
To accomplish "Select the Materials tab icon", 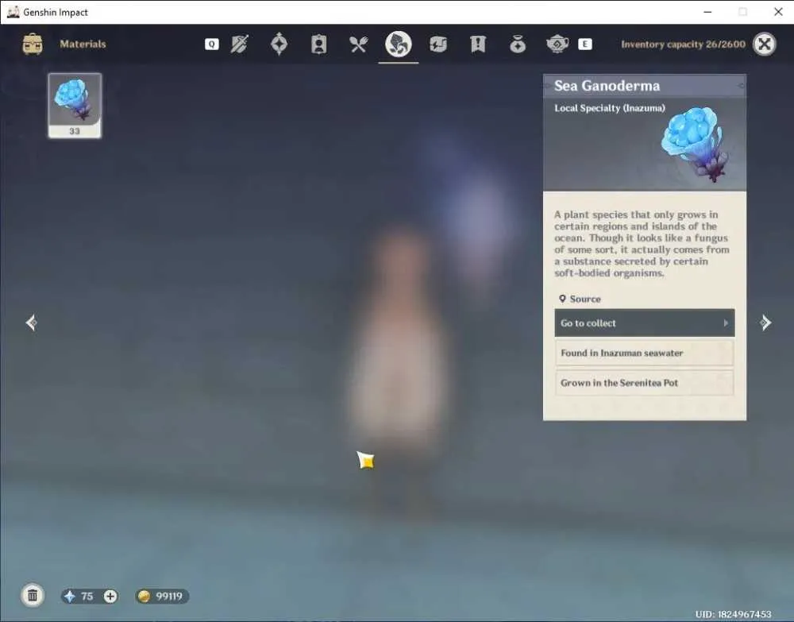I will coord(399,44).
